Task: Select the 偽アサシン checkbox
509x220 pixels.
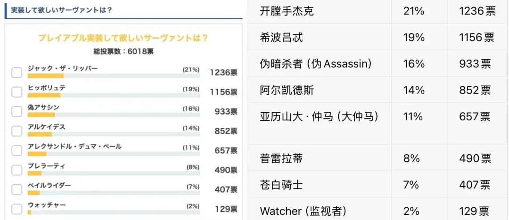Action: click(17, 111)
